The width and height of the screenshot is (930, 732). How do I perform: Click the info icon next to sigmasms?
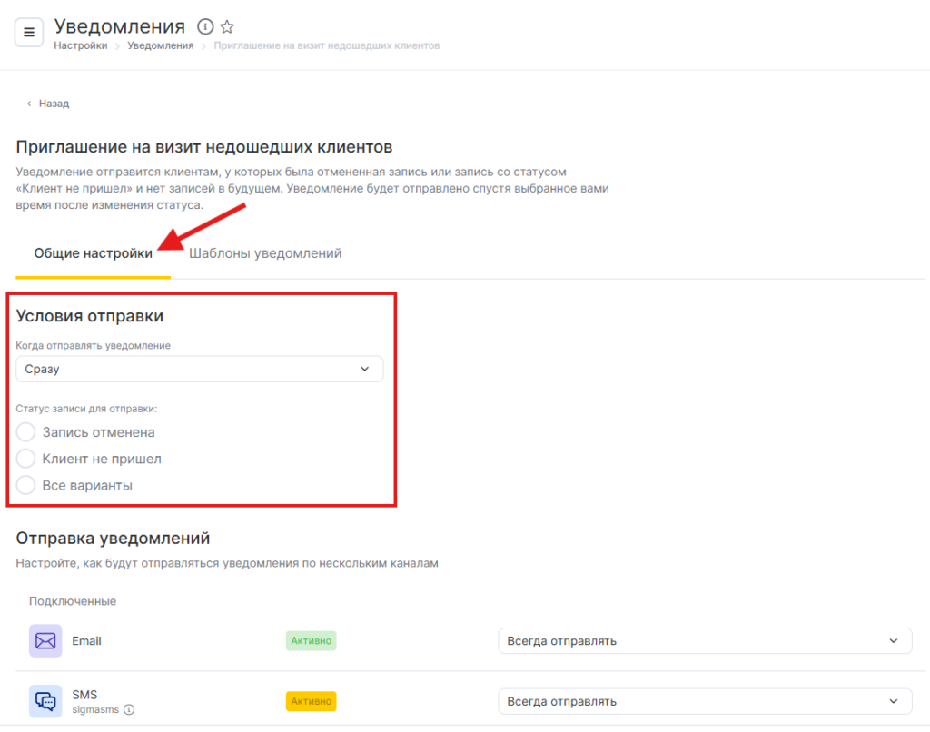129,709
